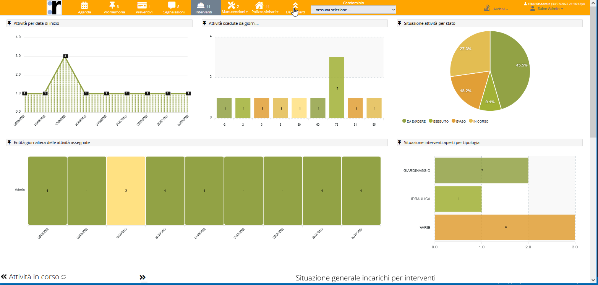Click the Archivi stack icon

(487, 8)
